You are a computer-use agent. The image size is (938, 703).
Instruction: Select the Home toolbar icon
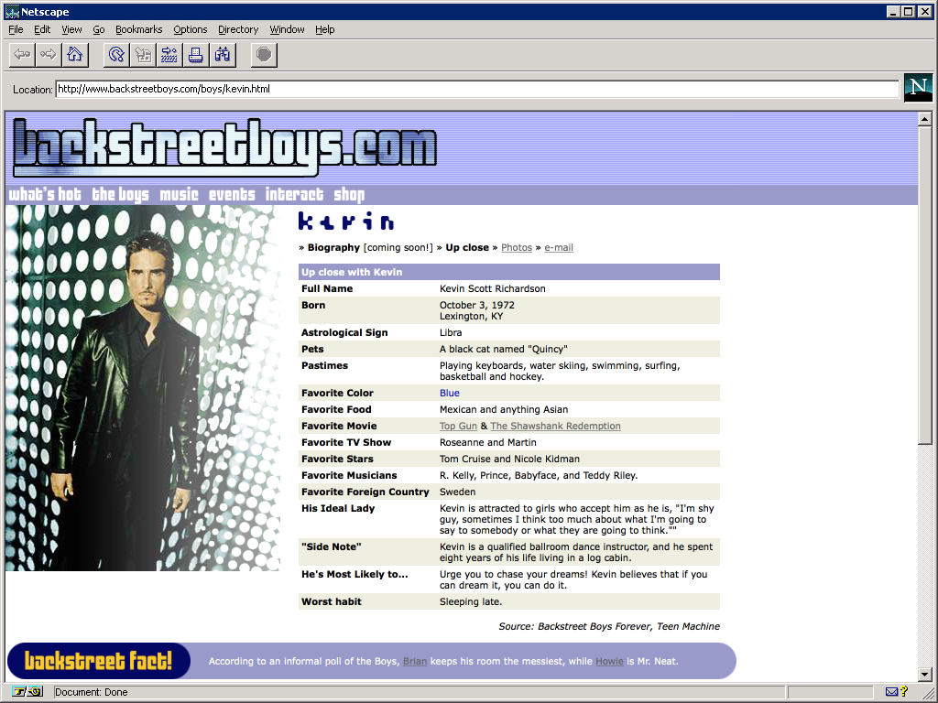(74, 54)
